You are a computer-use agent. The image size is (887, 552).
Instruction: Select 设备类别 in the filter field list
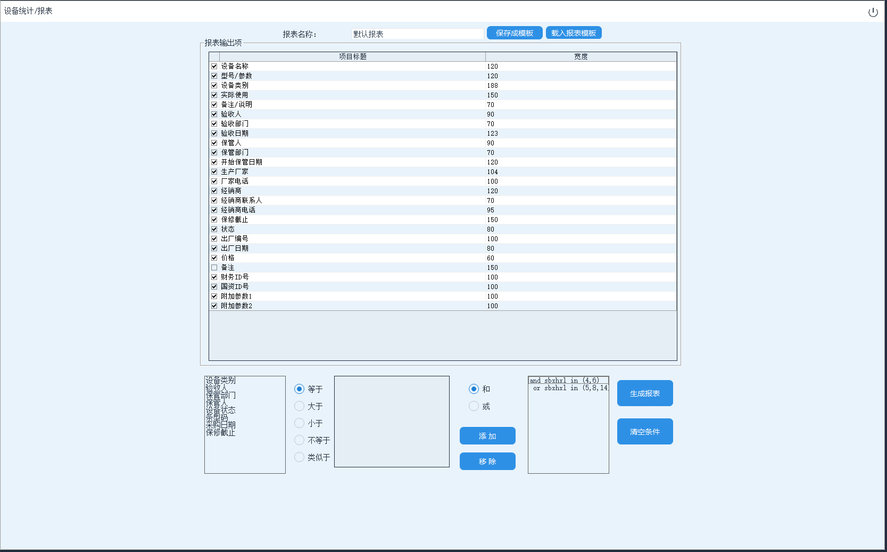pos(221,380)
